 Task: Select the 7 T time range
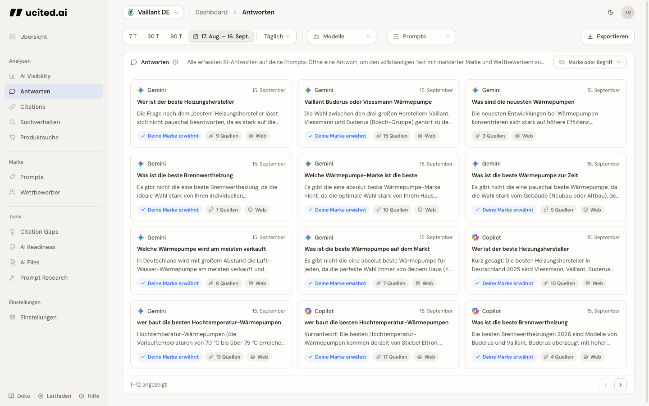(133, 37)
